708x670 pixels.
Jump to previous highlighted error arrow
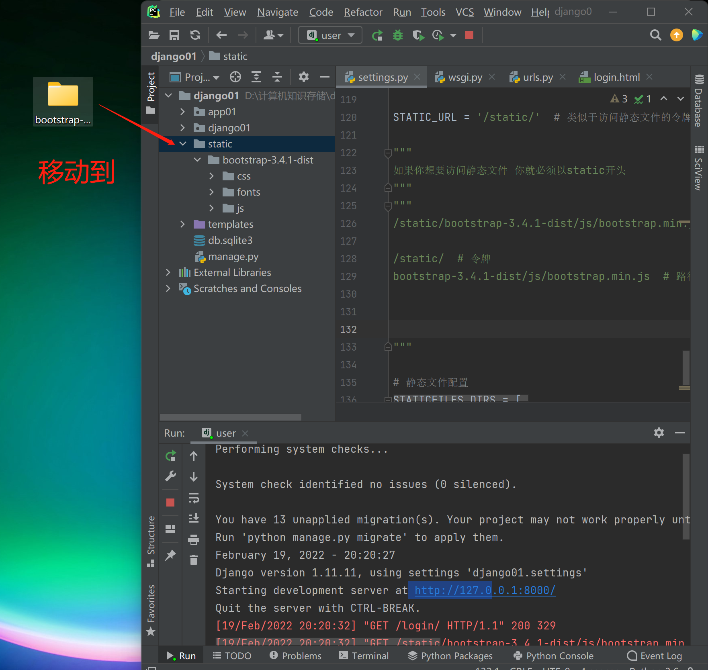point(664,98)
